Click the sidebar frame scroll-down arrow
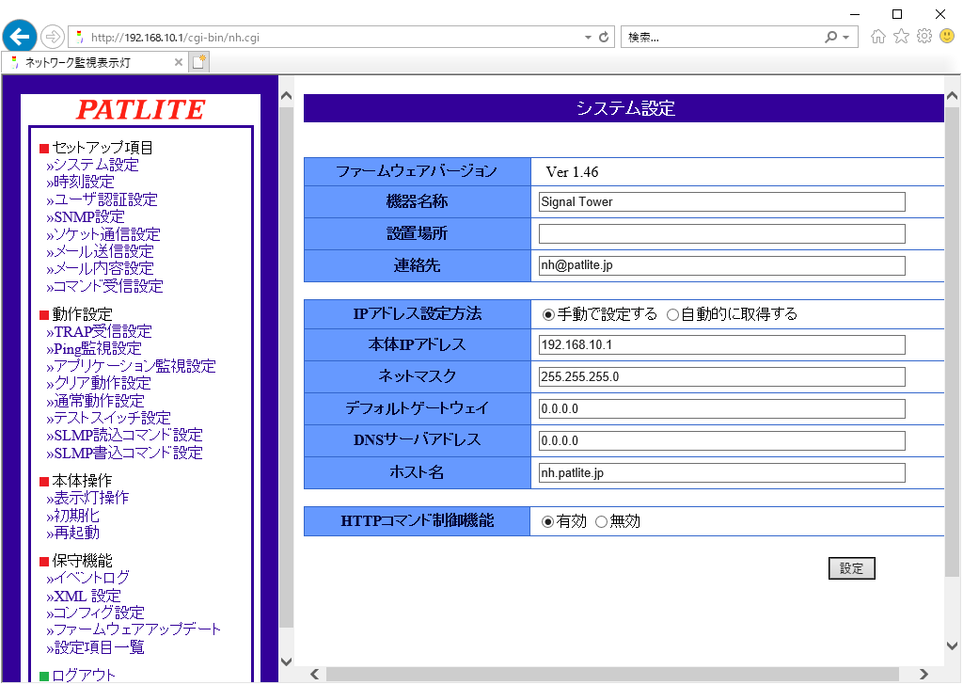The width and height of the screenshot is (963, 685). (286, 661)
